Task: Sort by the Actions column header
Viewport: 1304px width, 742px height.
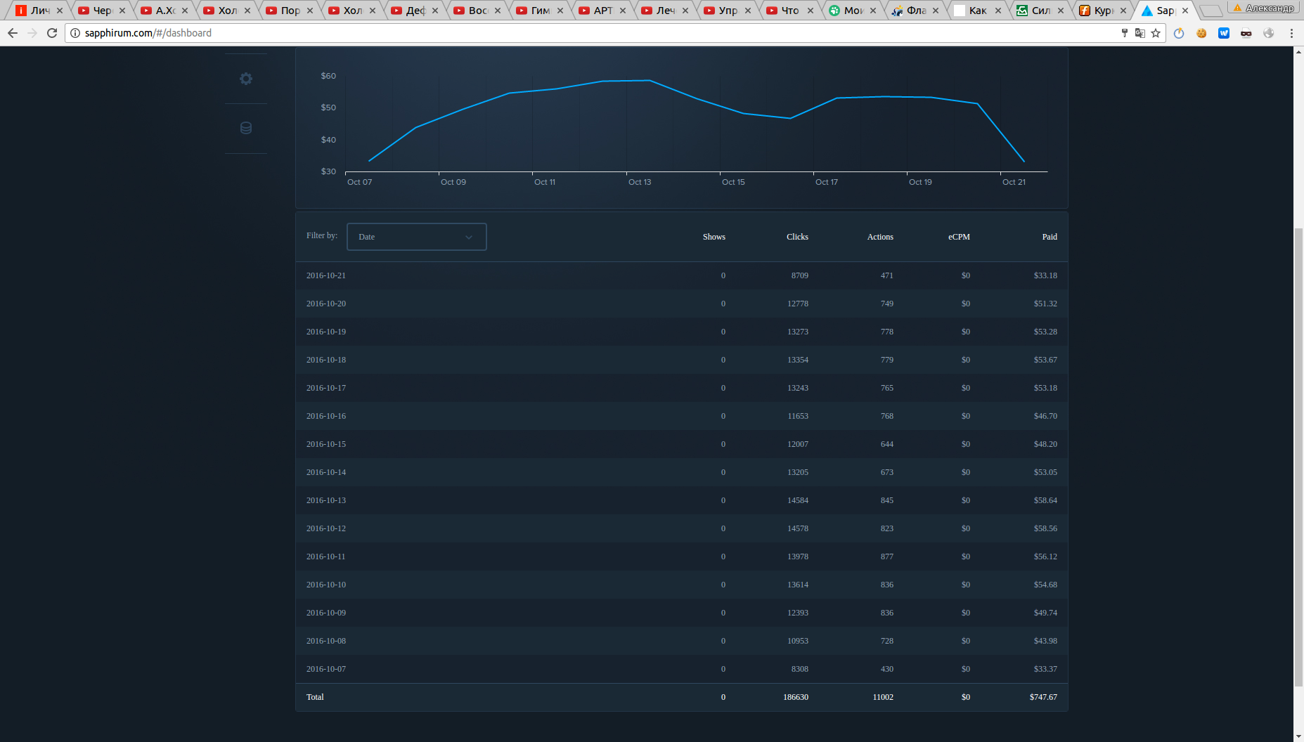Action: [880, 237]
